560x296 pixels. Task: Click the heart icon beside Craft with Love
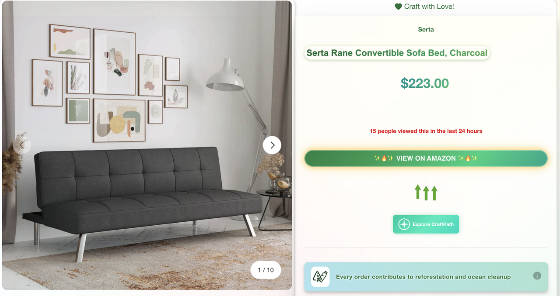398,7
